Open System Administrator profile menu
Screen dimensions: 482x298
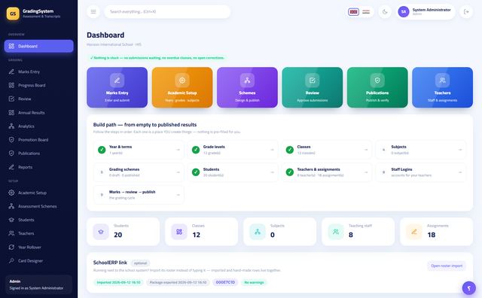click(426, 12)
